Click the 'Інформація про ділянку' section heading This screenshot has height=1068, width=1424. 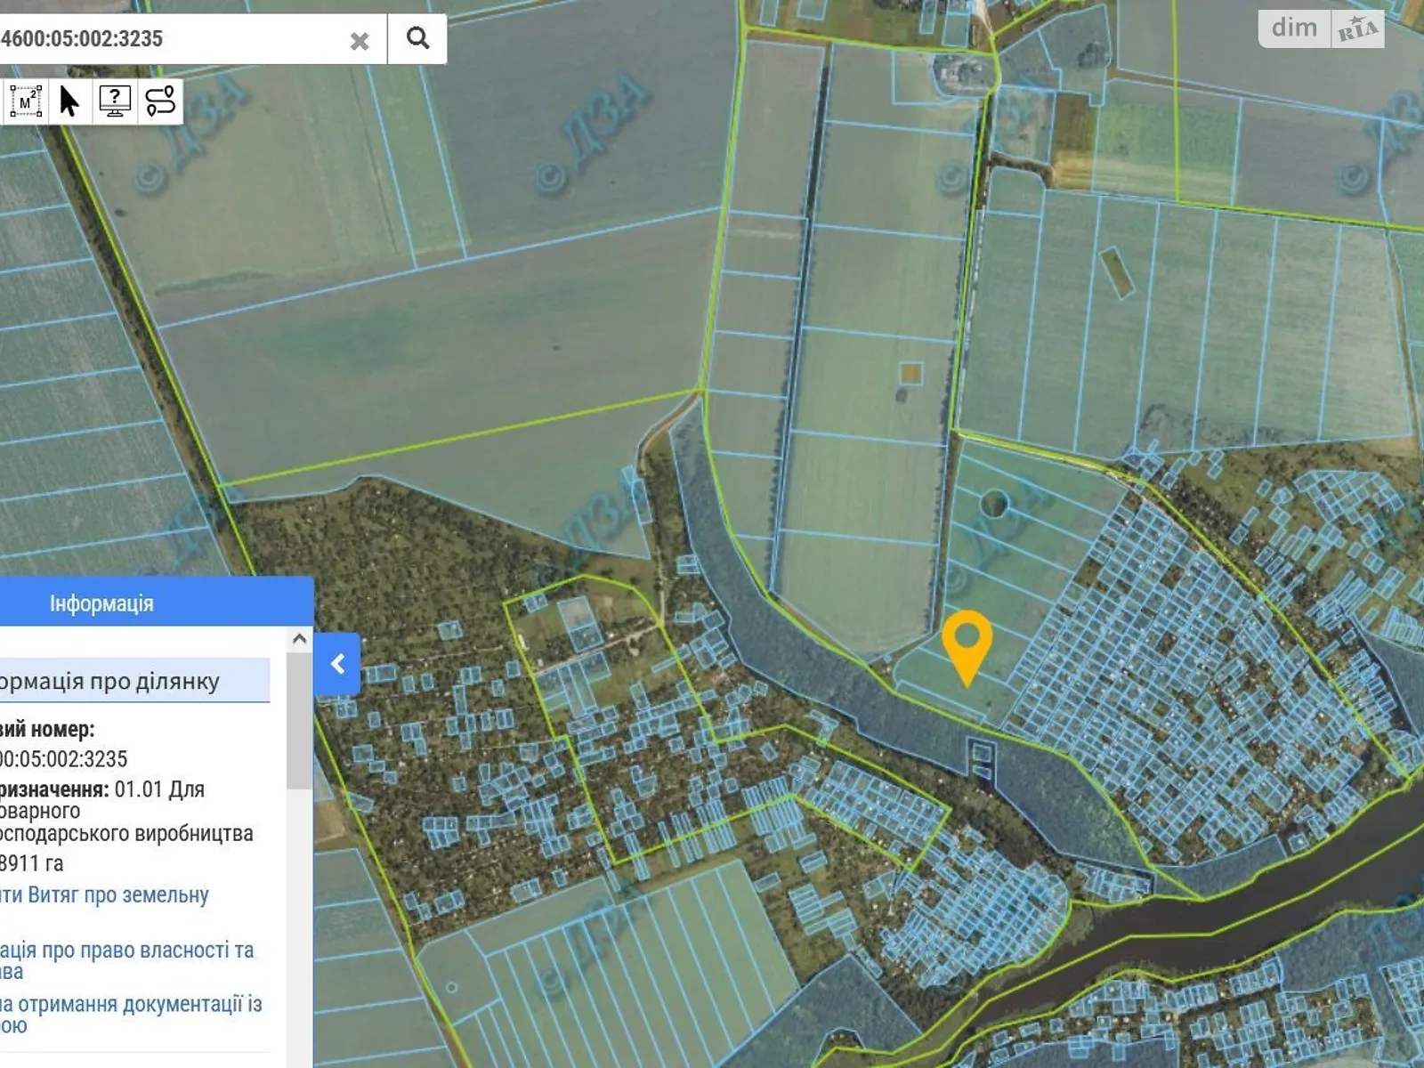click(x=109, y=682)
